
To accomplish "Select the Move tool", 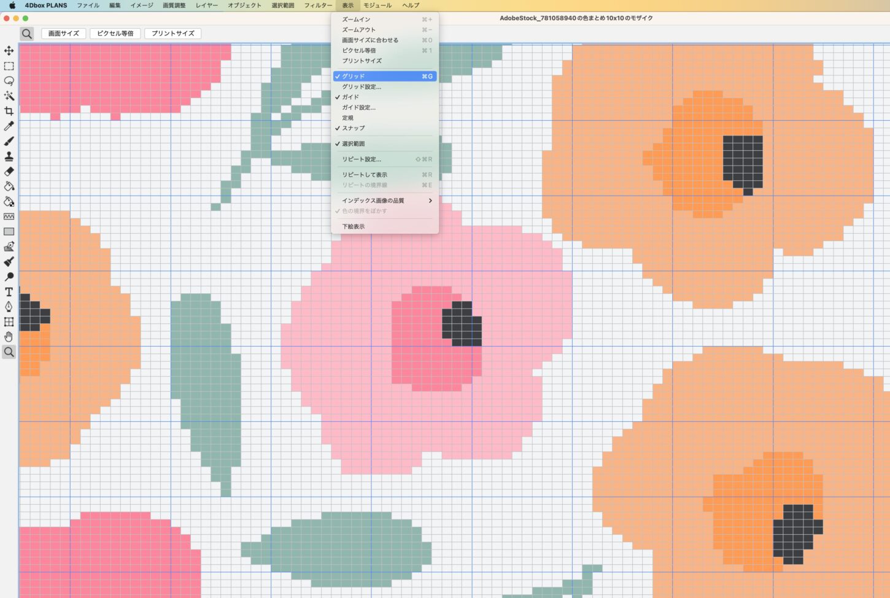I will [9, 51].
